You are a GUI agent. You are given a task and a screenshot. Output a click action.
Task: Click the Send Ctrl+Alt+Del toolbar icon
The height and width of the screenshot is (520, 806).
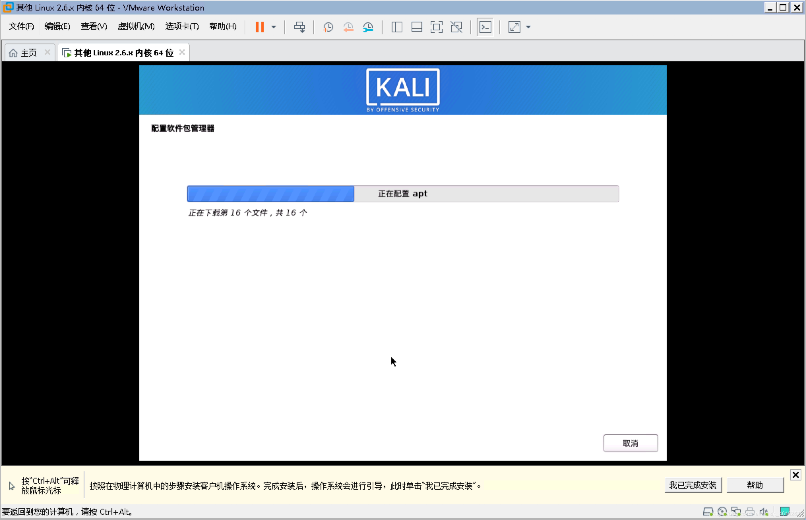click(x=299, y=27)
